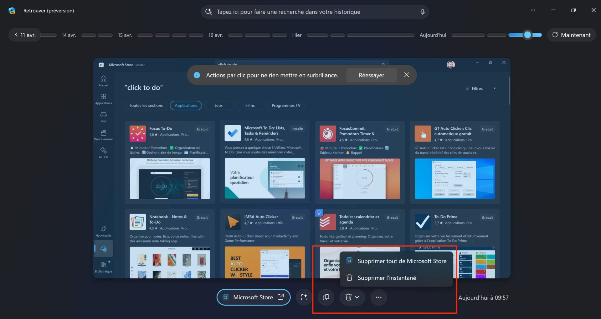Click the Microsoft To Do app icon

click(233, 133)
